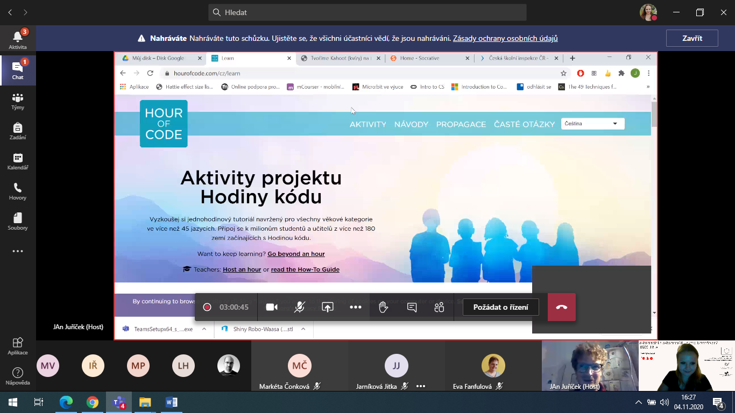Open Kalendář from the left rail
The width and height of the screenshot is (735, 413).
(18, 161)
